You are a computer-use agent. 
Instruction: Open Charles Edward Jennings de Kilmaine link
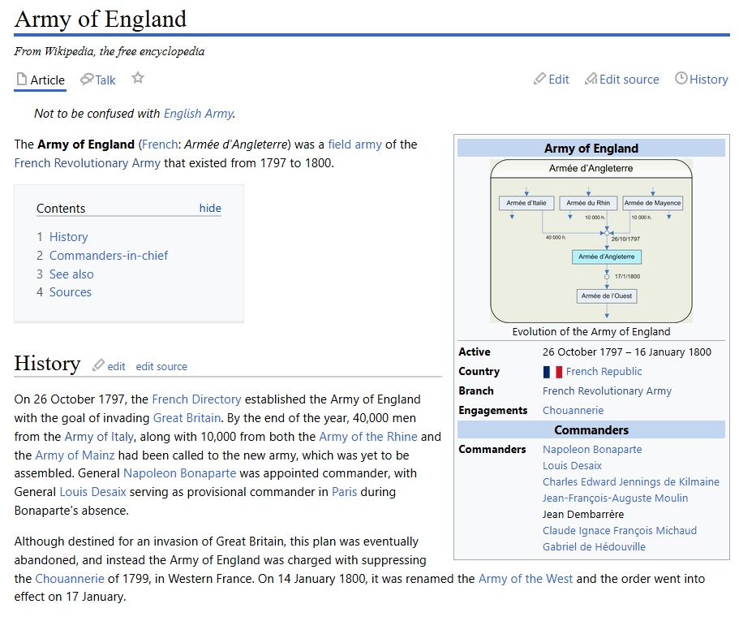(x=630, y=482)
